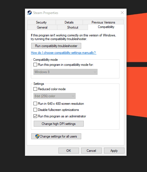
Task: Click the Steam icon in title bar
Action: click(30, 13)
